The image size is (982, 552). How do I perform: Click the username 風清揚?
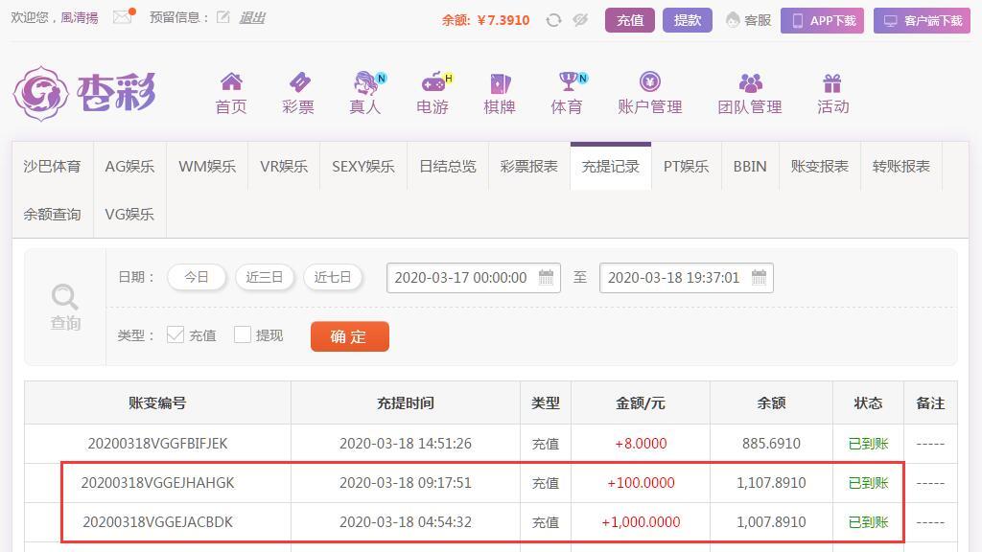coord(80,17)
